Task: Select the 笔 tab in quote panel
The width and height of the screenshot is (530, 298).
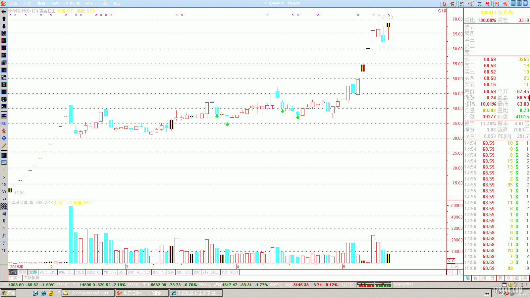Action: pos(467,278)
